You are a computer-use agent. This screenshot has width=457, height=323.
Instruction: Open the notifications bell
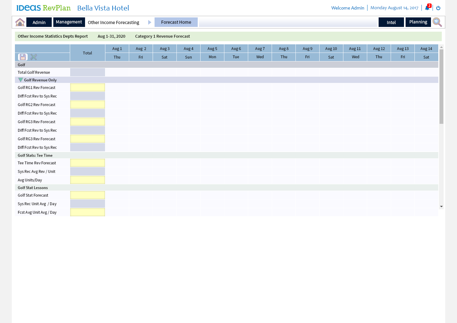click(x=427, y=8)
